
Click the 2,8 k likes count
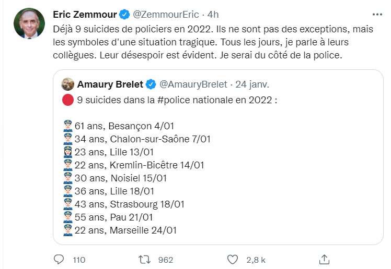tap(256, 260)
